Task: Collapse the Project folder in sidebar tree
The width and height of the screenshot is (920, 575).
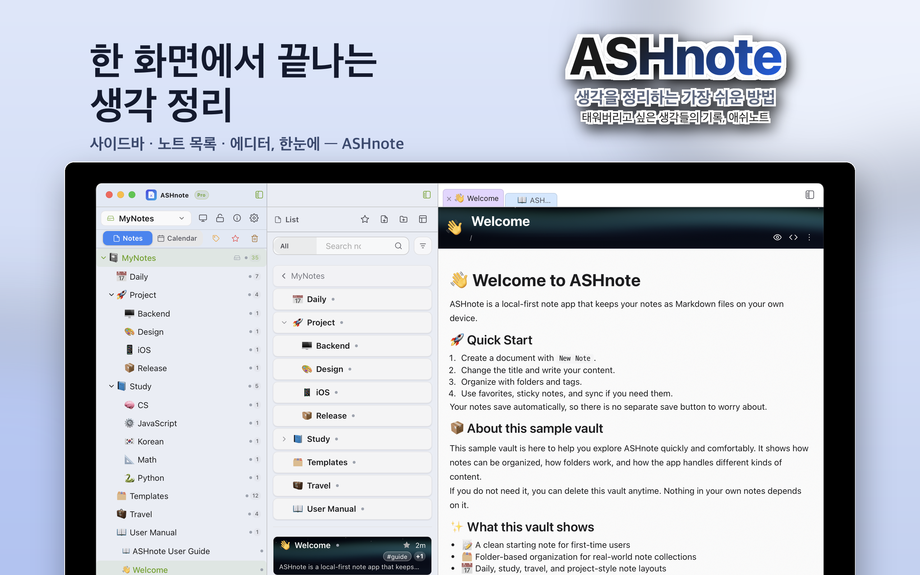Action: click(111, 295)
